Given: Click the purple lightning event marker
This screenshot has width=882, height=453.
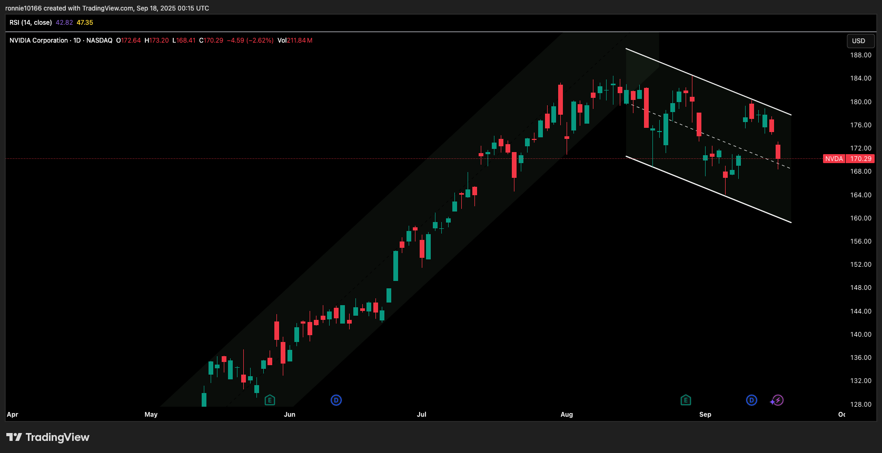Looking at the screenshot, I should (x=777, y=400).
